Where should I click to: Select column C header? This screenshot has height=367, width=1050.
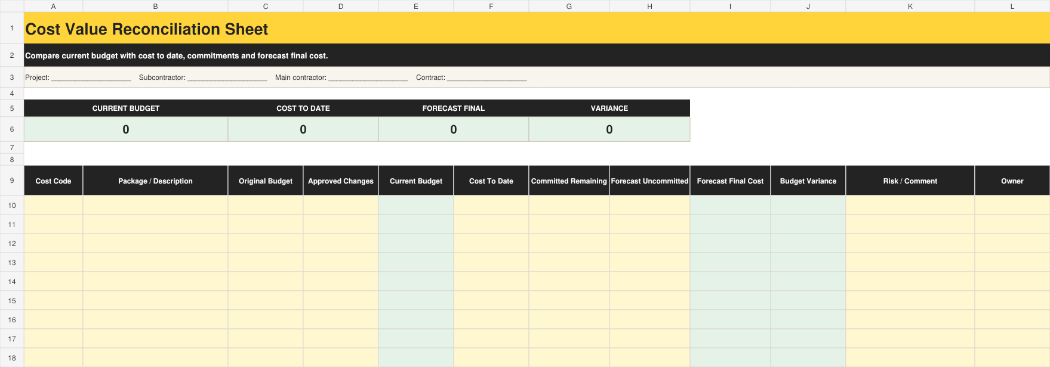[x=266, y=6]
